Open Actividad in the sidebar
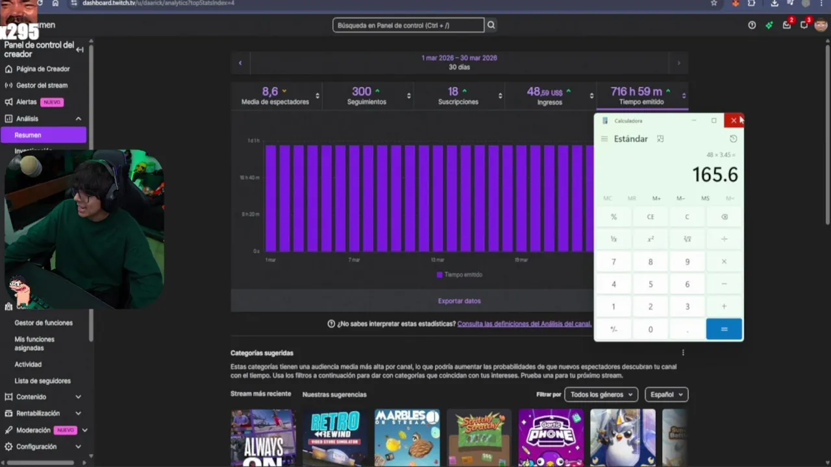The image size is (831, 467). 28,365
